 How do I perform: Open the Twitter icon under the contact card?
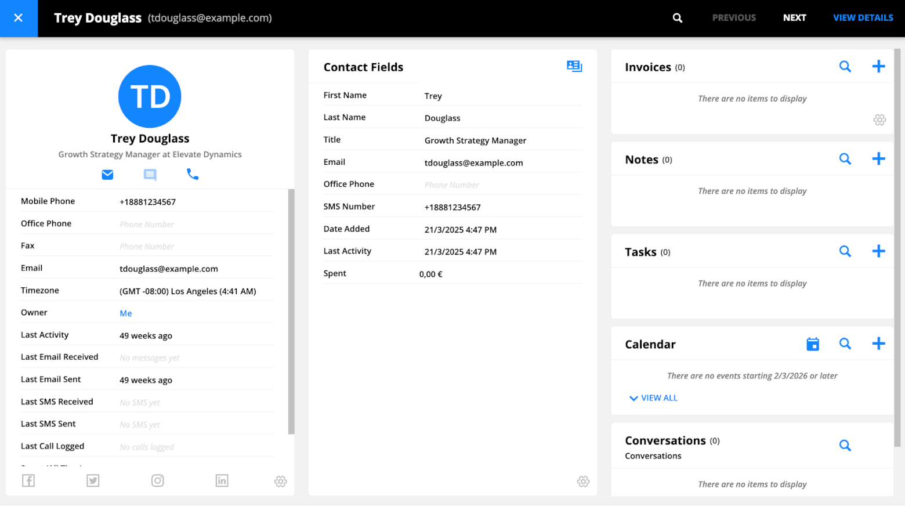click(93, 480)
